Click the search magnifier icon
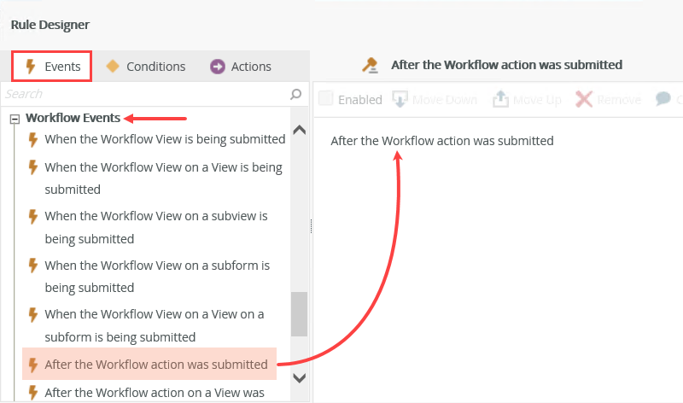The image size is (683, 403). coord(295,94)
